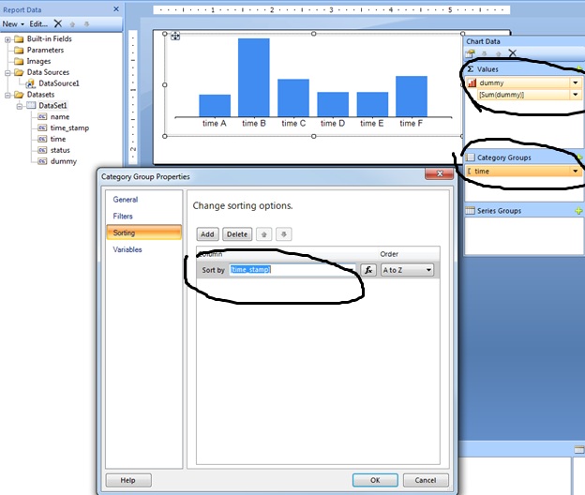Click the Chart Data move up arrow
Viewport: 585px width, 495px height.
pyautogui.click(x=498, y=53)
